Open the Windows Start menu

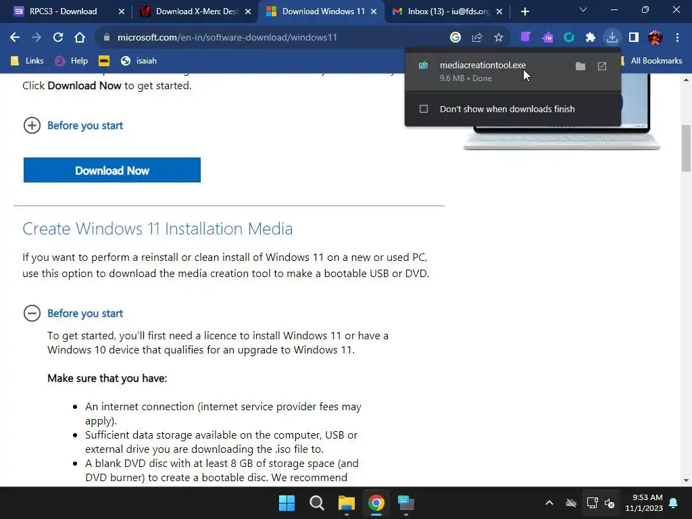(287, 503)
